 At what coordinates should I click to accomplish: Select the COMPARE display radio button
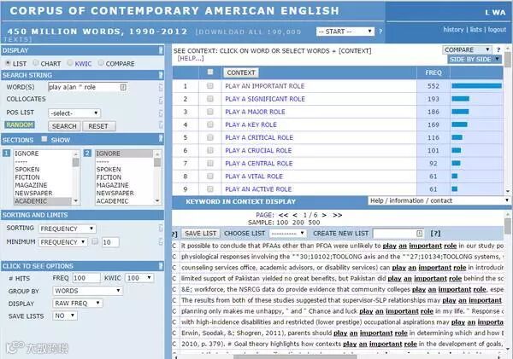tap(101, 62)
